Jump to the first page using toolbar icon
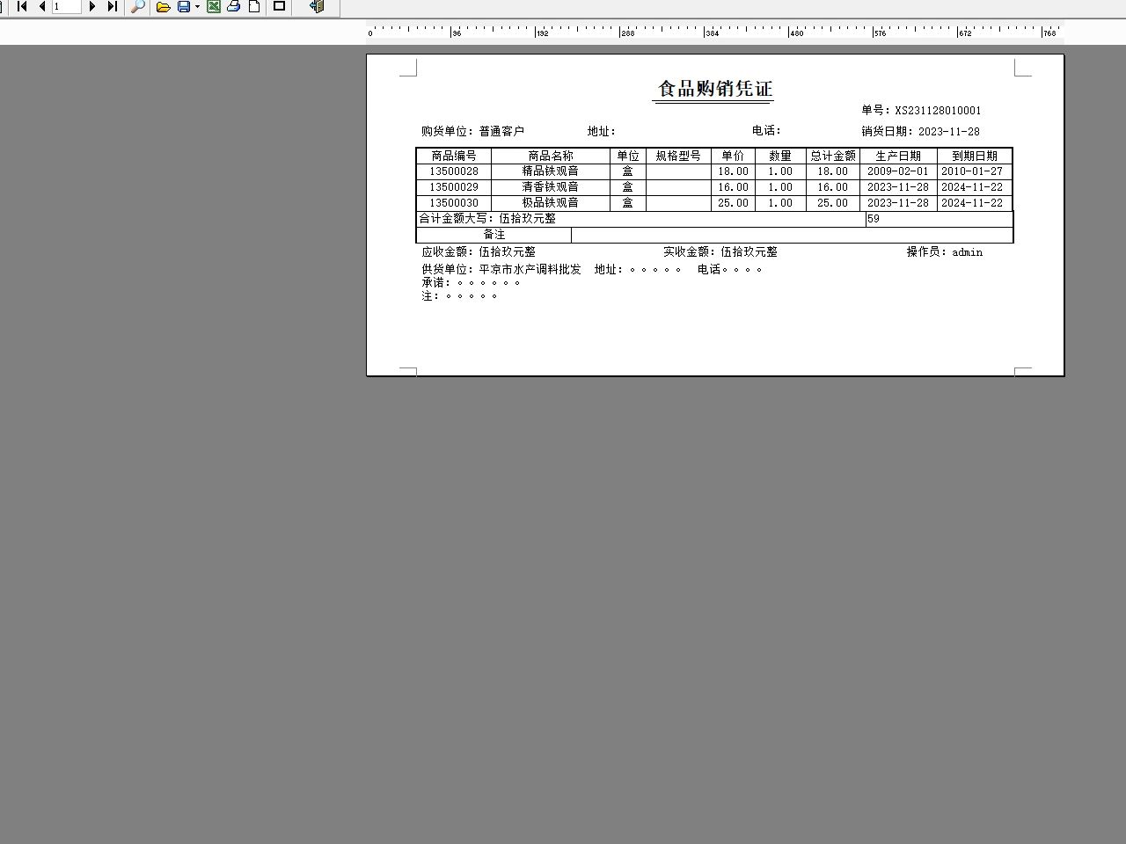Image resolution: width=1126 pixels, height=844 pixels. [x=22, y=6]
